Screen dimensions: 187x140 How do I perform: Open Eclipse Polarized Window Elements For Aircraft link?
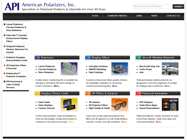tap(17, 49)
